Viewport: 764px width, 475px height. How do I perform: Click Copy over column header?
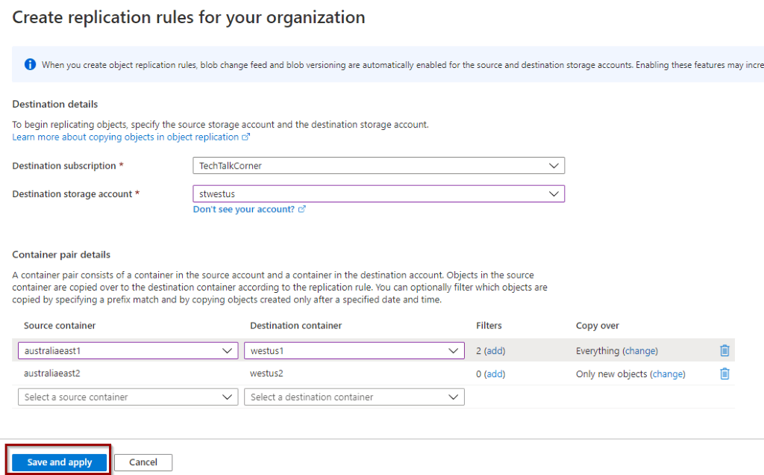(598, 326)
